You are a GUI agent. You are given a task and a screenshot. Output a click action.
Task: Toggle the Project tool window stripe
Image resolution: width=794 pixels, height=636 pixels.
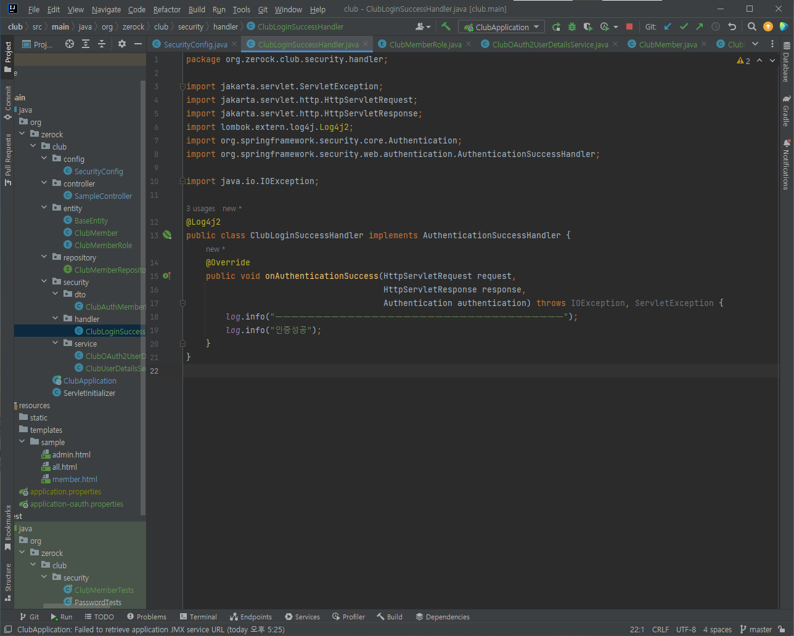click(7, 56)
